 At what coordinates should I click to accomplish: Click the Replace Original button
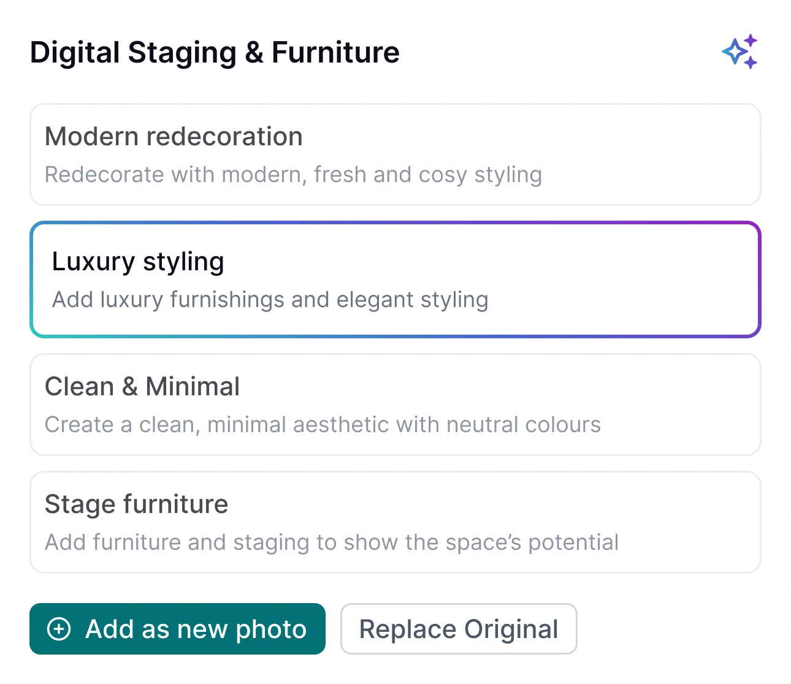pos(459,629)
